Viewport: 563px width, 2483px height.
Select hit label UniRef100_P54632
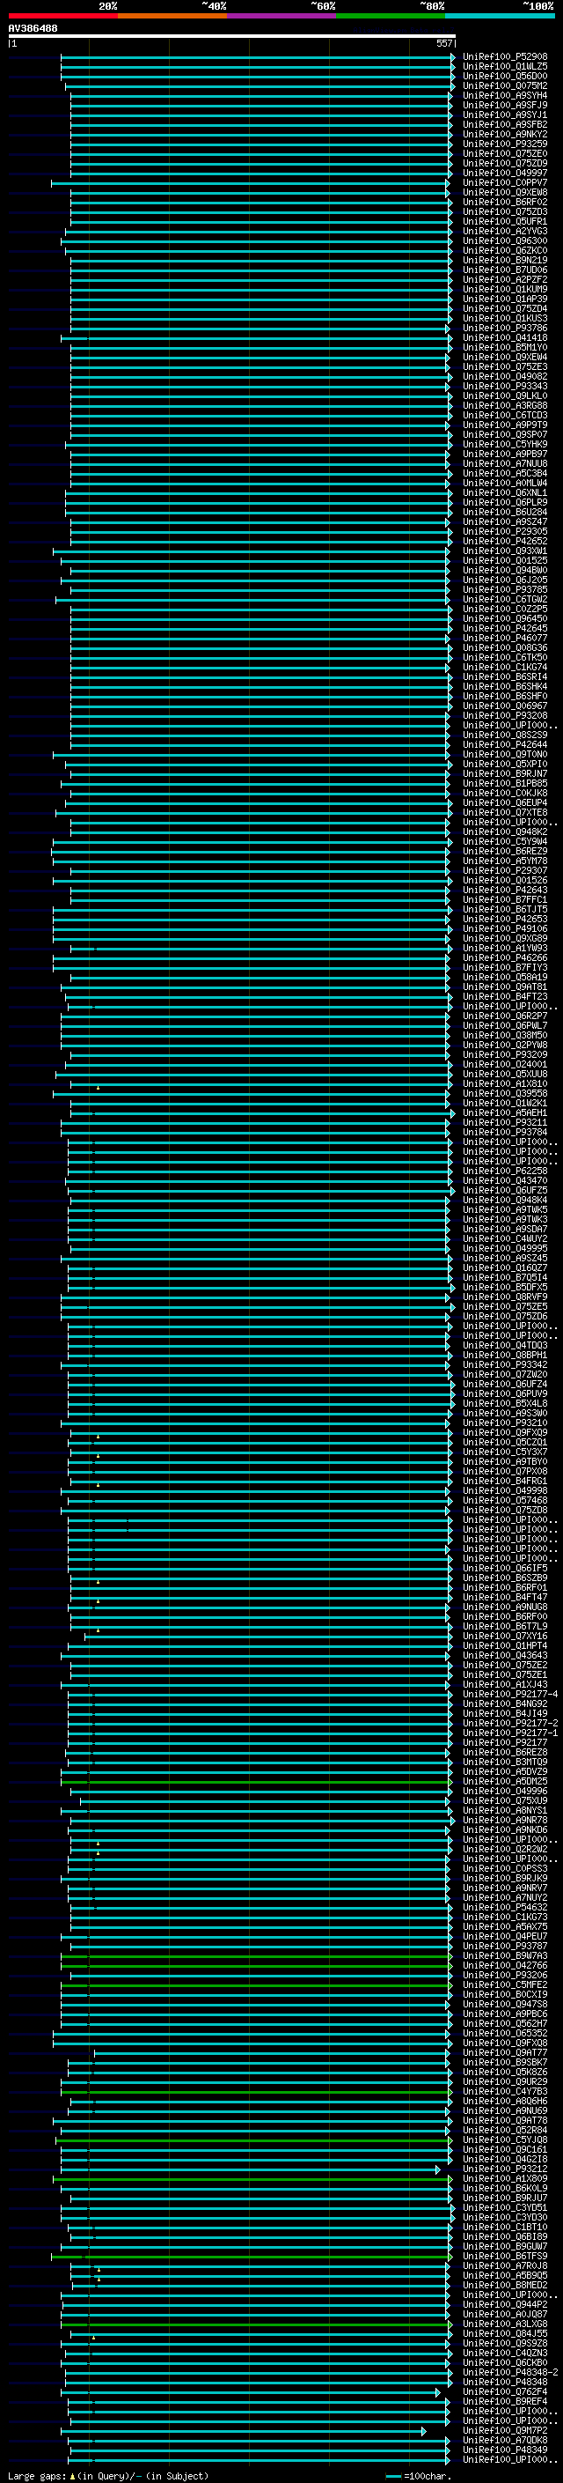tap(504, 1908)
